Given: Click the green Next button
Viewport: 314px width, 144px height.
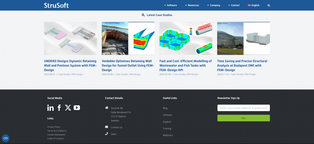Looking at the screenshot, I should click(243, 118).
